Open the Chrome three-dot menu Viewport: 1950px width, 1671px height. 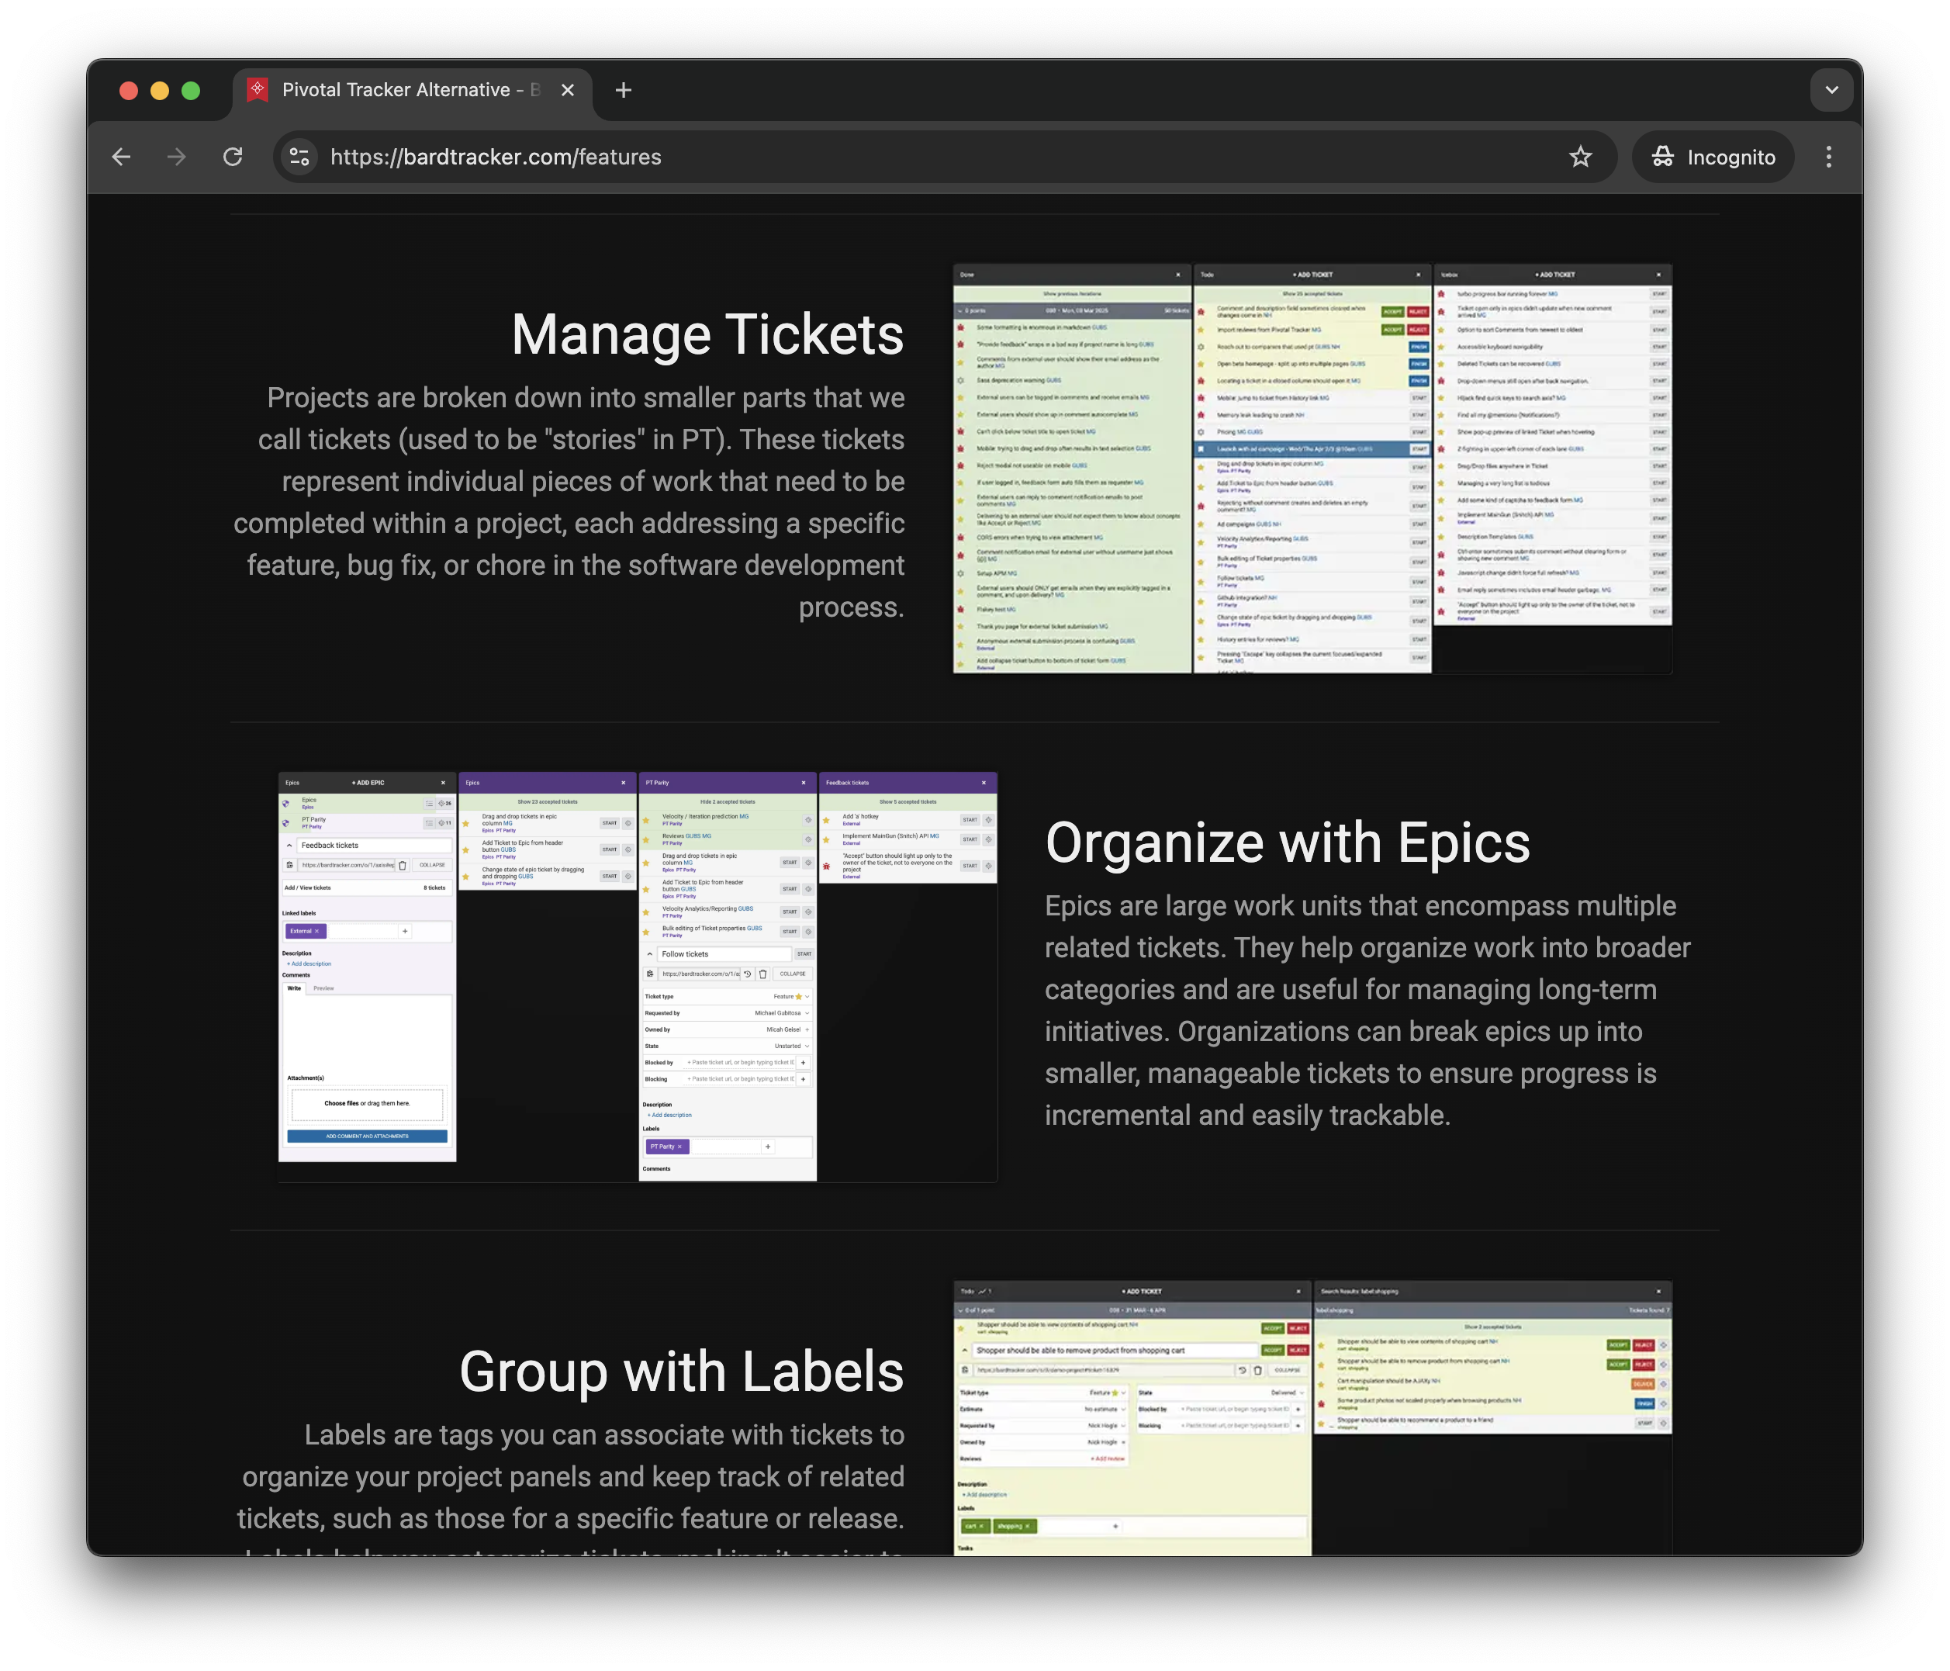(1828, 157)
